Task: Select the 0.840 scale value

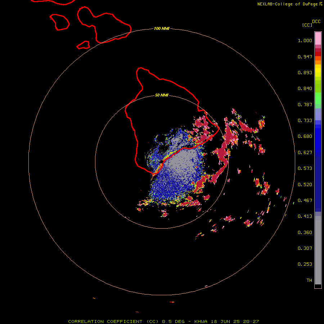Action: click(305, 89)
